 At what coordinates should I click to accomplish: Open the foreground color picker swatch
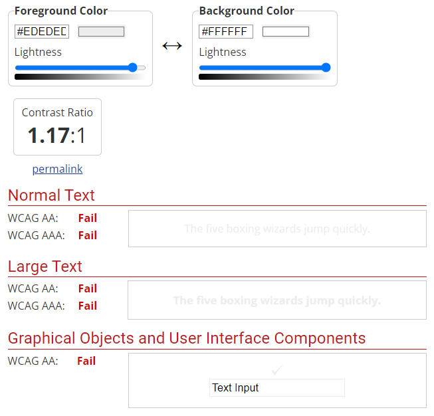tap(101, 31)
